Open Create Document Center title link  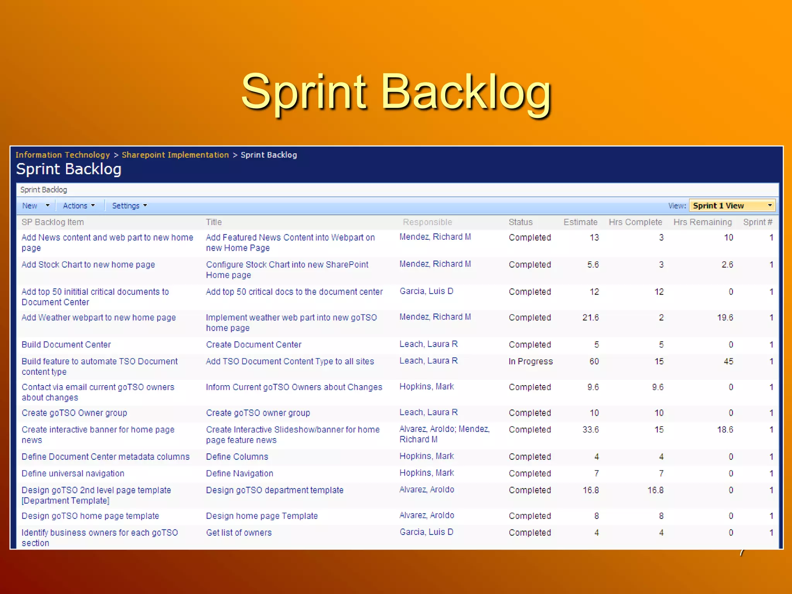[253, 345]
